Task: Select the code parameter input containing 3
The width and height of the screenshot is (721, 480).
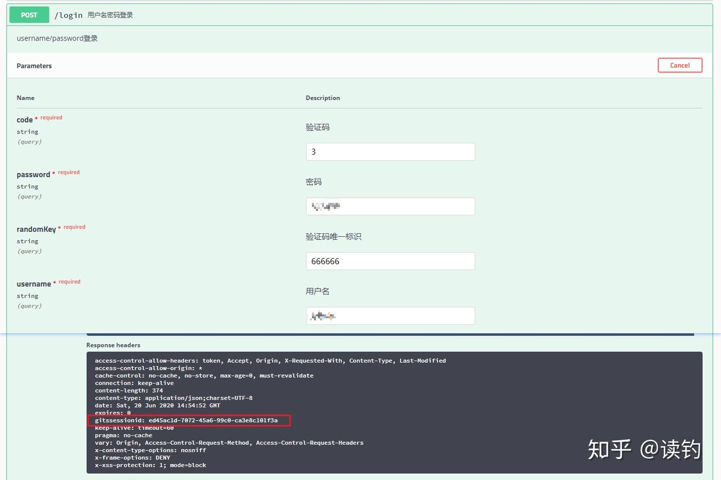Action: 390,151
